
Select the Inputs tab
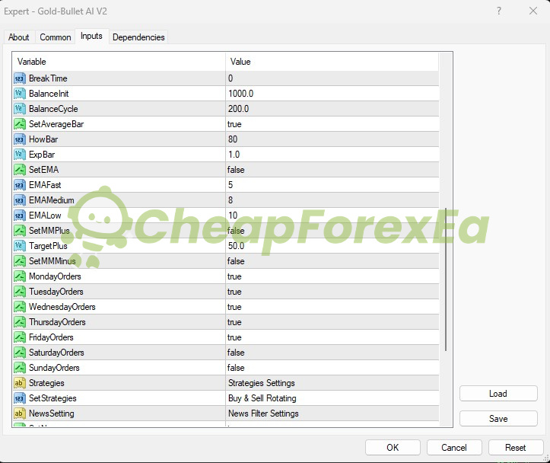pyautogui.click(x=91, y=36)
